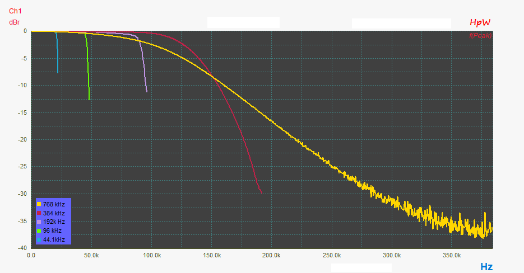The width and height of the screenshot is (524, 273).
Task: Click the 'dBr' unit label
Action: point(15,22)
